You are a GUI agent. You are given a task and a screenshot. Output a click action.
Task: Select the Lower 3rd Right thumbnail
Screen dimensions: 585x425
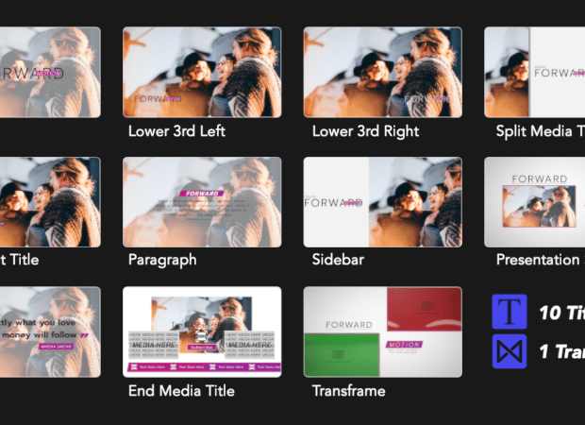click(383, 72)
